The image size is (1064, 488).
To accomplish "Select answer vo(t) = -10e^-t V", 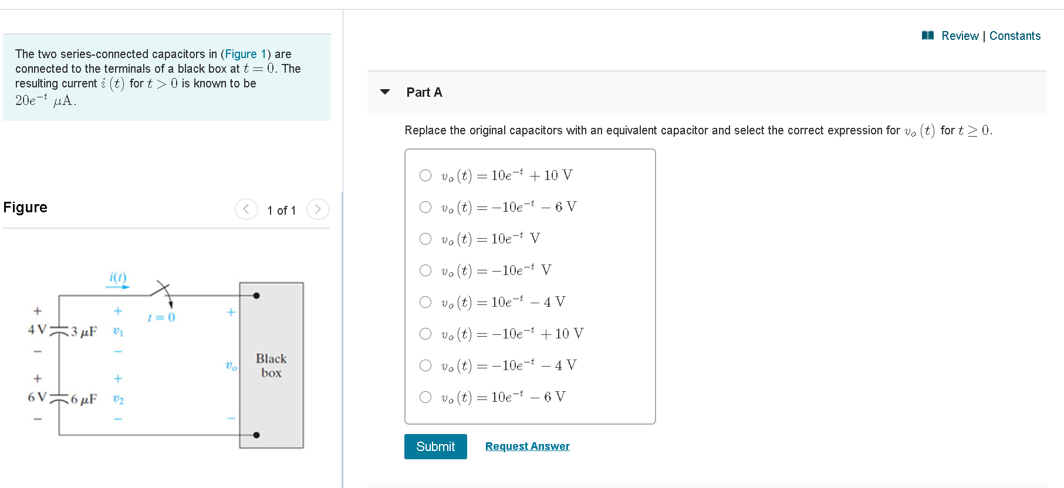I will (425, 270).
